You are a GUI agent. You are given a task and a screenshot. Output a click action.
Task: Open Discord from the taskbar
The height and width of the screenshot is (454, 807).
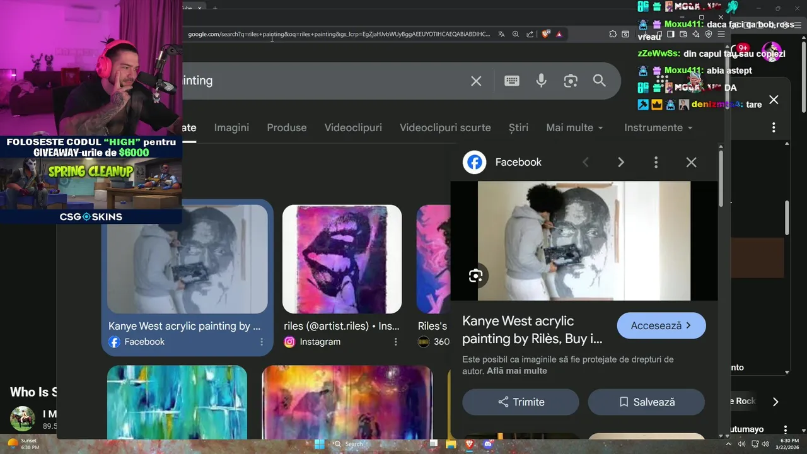click(x=487, y=444)
